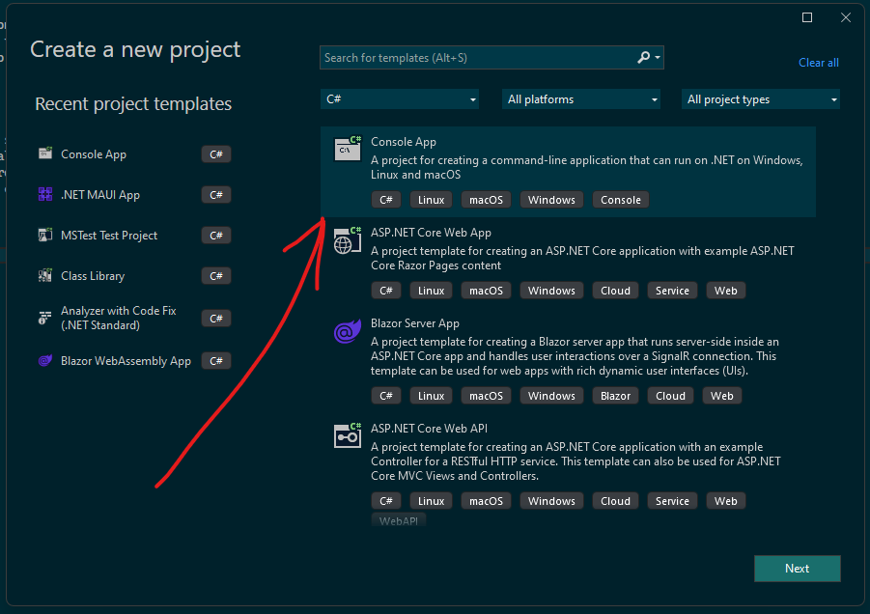This screenshot has width=870, height=614.
Task: Click the ASP.NET Core Web App globe icon
Action: (348, 240)
